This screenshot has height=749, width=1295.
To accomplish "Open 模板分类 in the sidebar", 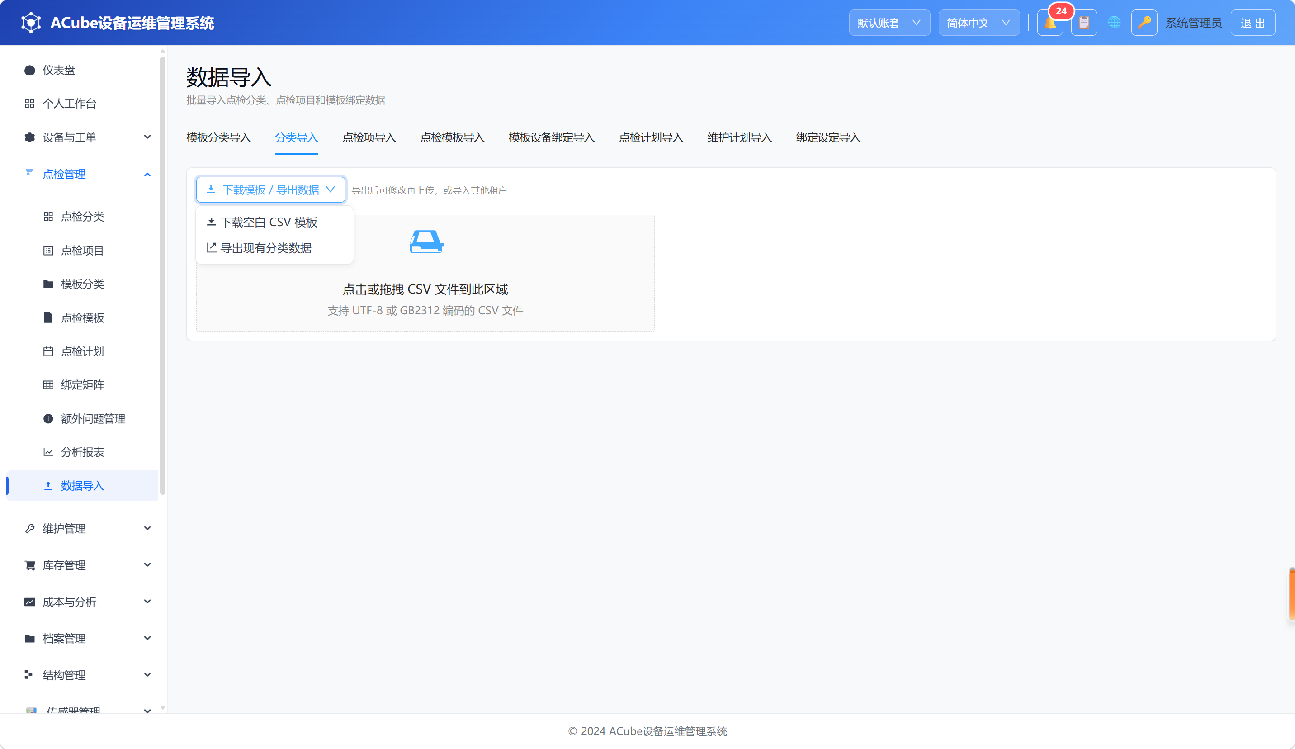I will point(82,284).
